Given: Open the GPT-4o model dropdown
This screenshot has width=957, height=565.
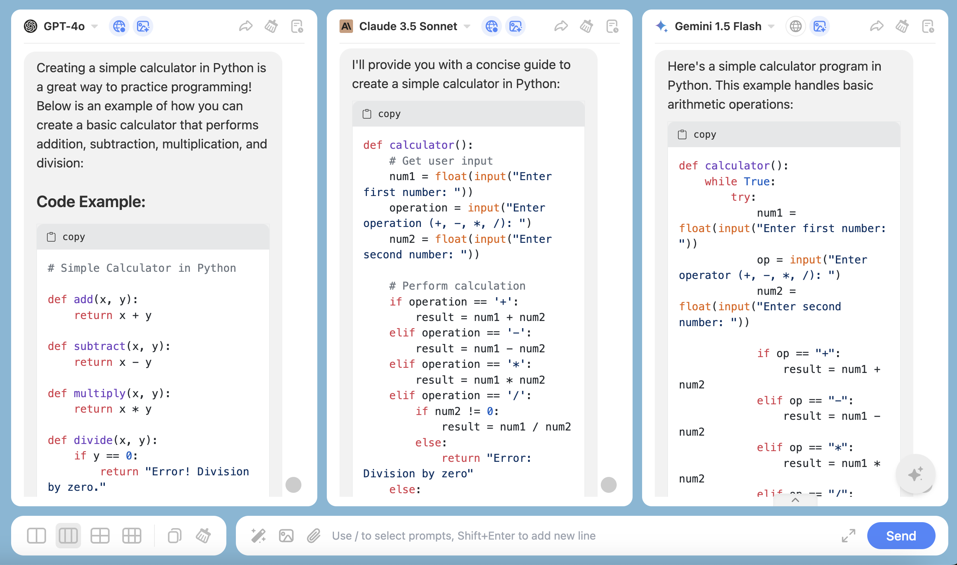Looking at the screenshot, I should point(94,27).
